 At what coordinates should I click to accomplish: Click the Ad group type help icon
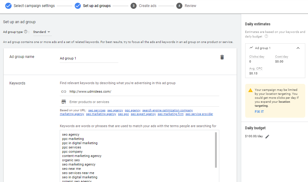pyautogui.click(x=26, y=32)
